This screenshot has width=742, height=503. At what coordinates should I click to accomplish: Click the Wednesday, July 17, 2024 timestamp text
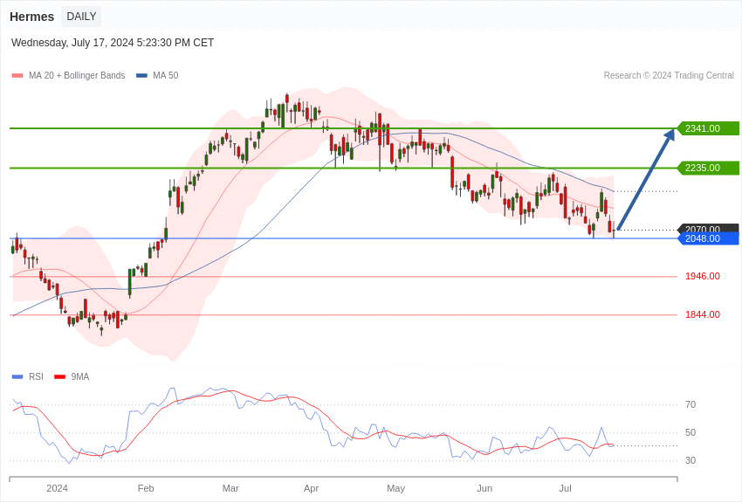[113, 43]
